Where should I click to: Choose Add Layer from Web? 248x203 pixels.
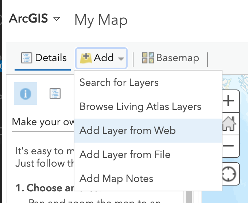pyautogui.click(x=148, y=131)
